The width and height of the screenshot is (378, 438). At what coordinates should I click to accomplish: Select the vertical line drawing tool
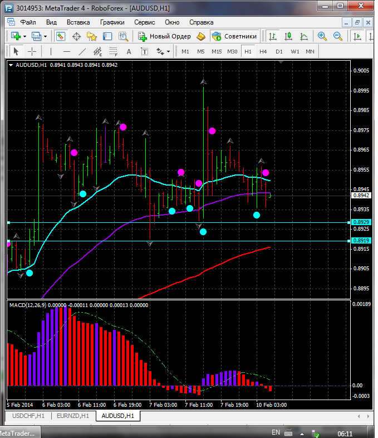coord(51,51)
